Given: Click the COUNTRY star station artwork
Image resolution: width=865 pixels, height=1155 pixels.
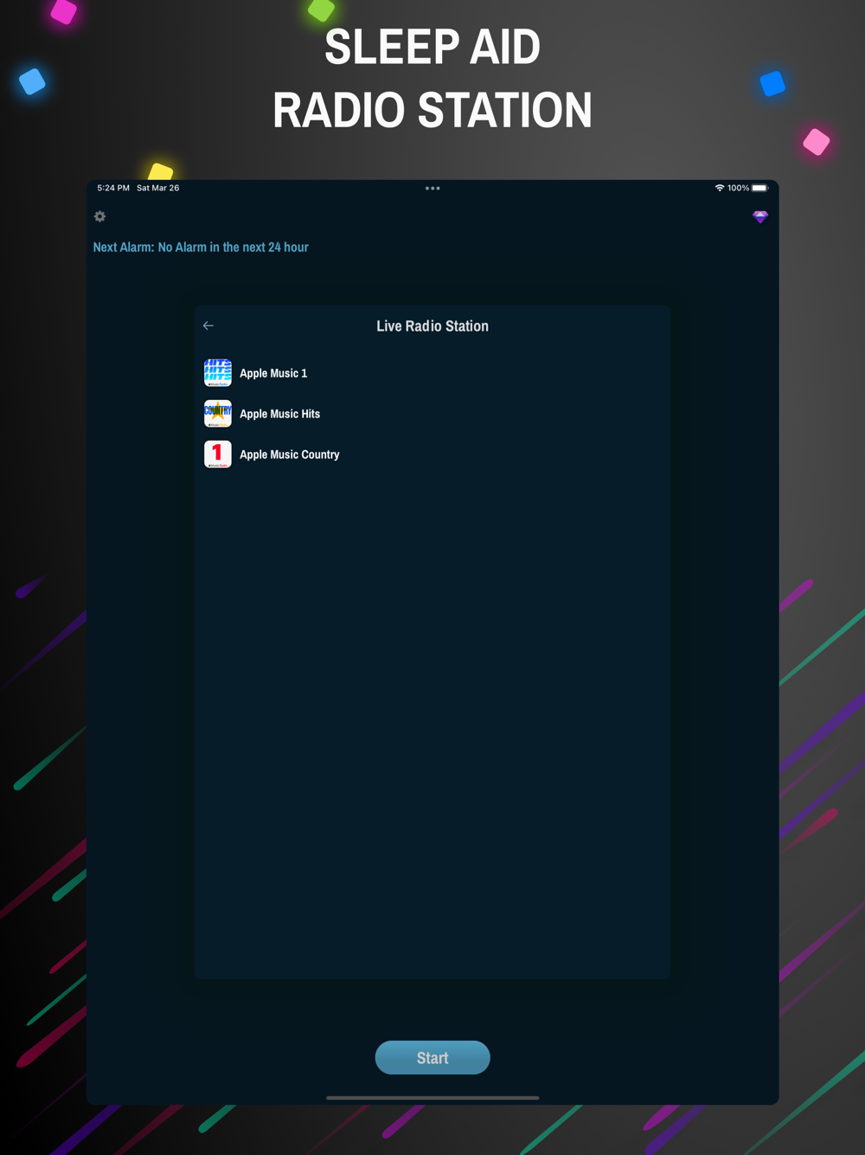Looking at the screenshot, I should (x=218, y=414).
